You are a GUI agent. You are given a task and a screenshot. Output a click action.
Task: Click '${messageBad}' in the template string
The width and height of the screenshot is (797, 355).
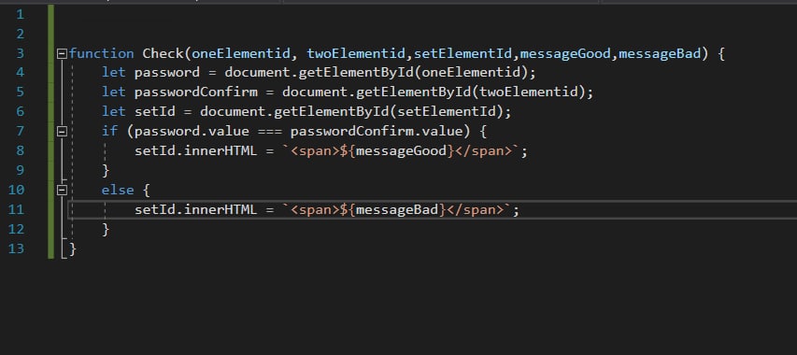click(392, 210)
